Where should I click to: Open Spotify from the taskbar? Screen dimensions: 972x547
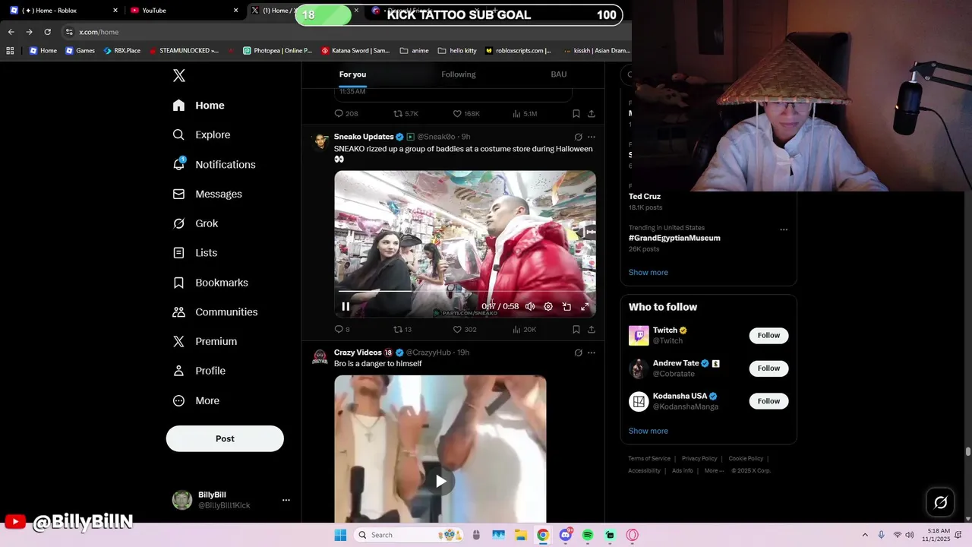588,535
